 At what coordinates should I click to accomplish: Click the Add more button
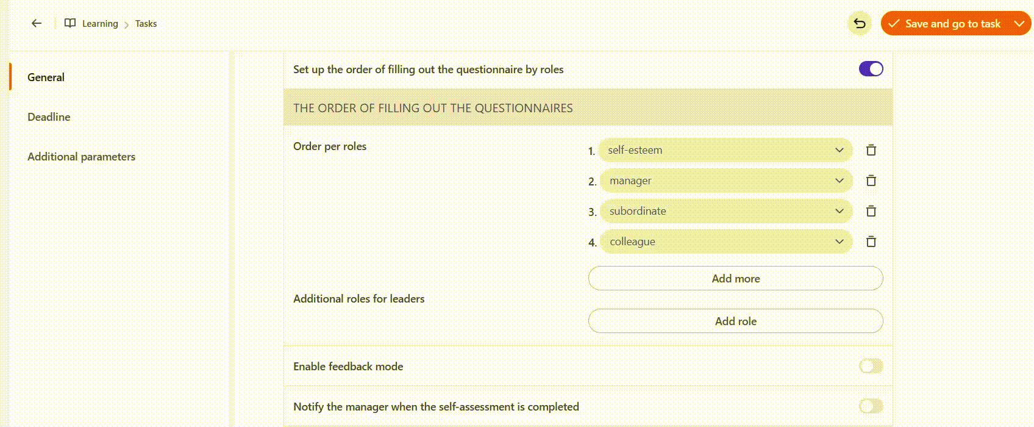[735, 278]
